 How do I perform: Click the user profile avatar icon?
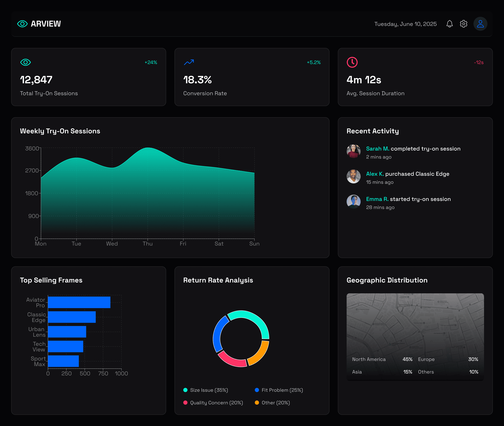point(480,24)
